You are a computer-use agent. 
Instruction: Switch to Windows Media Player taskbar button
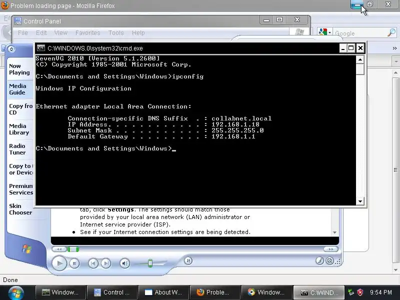point(267,292)
